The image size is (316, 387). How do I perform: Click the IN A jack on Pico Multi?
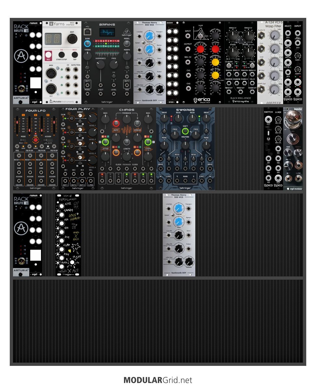(x=288, y=33)
